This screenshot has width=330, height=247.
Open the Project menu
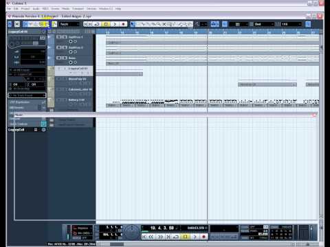(25, 9)
